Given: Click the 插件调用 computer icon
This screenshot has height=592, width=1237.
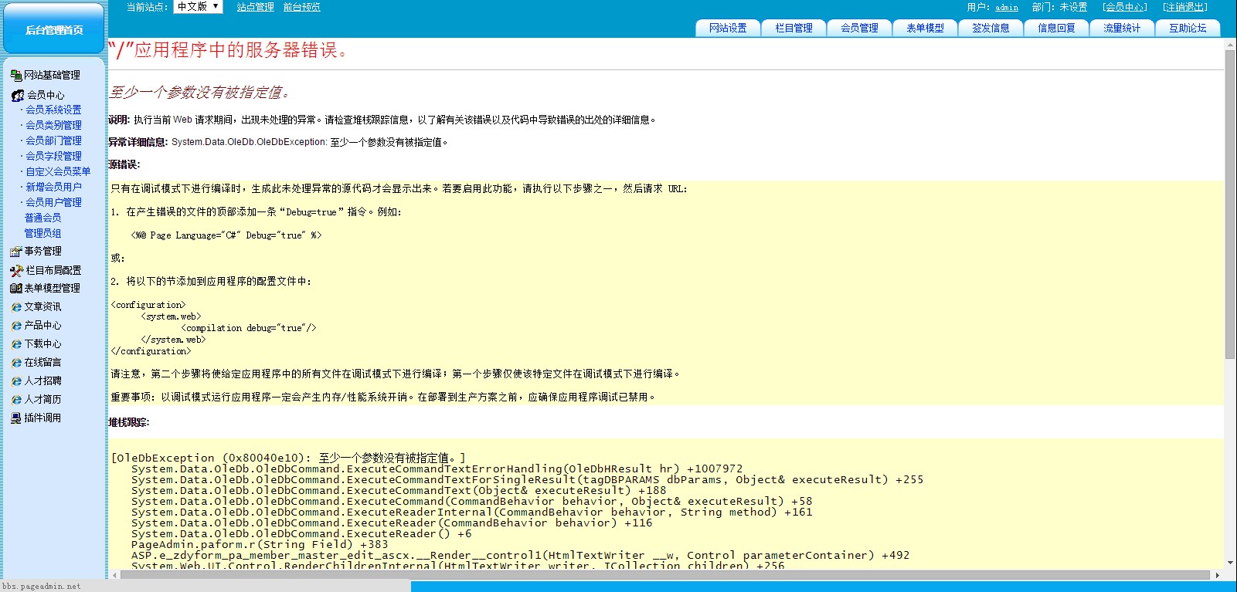Looking at the screenshot, I should [x=15, y=418].
